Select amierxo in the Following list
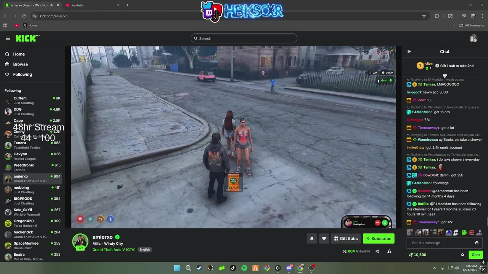The width and height of the screenshot is (488, 274). pyautogui.click(x=32, y=178)
